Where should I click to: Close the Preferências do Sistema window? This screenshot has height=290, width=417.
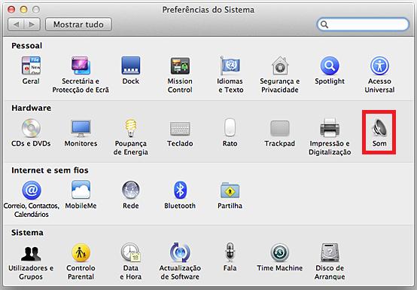click(x=11, y=10)
